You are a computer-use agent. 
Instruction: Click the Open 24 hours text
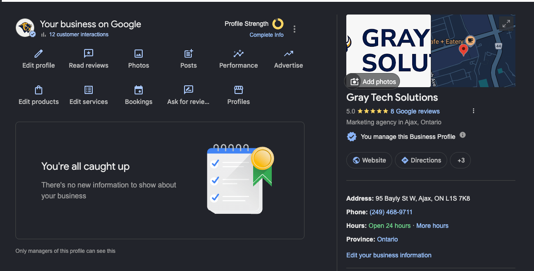pos(389,226)
